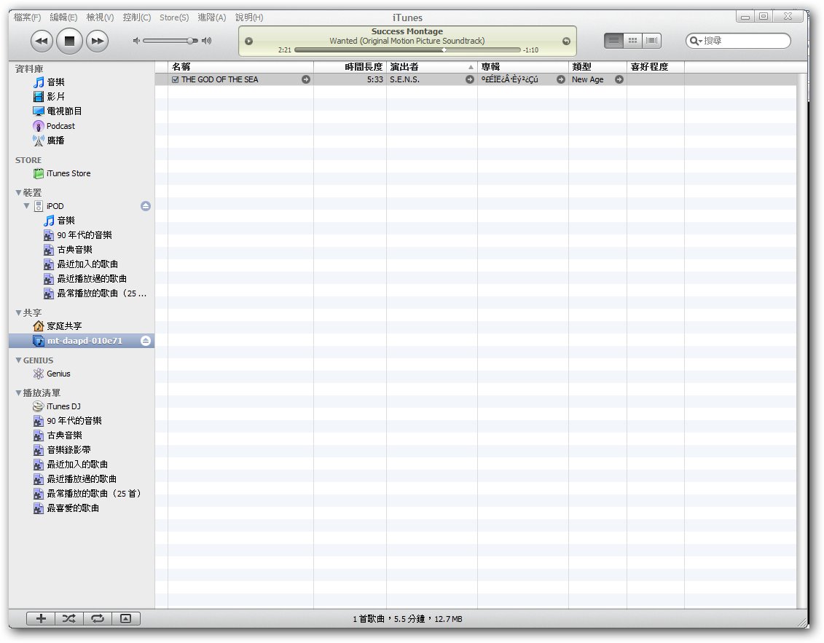Open the 進階(A) menu

(212, 17)
